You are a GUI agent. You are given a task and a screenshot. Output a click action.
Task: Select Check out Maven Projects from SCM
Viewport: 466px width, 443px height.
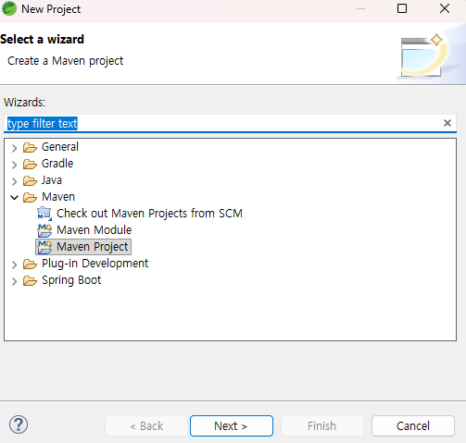click(149, 214)
